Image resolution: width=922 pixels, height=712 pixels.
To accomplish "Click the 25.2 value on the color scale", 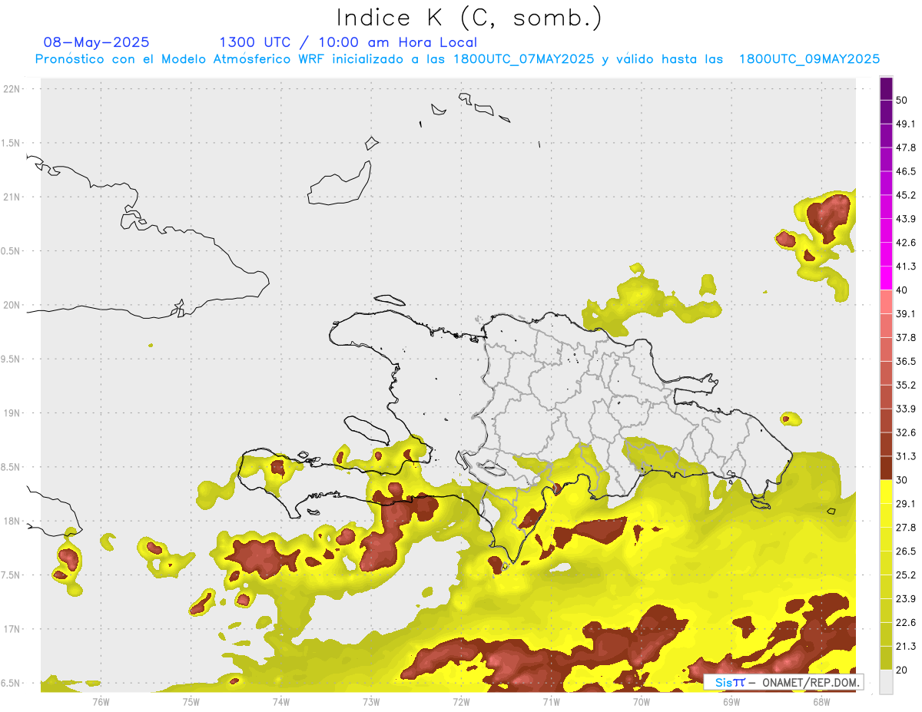I will (906, 575).
